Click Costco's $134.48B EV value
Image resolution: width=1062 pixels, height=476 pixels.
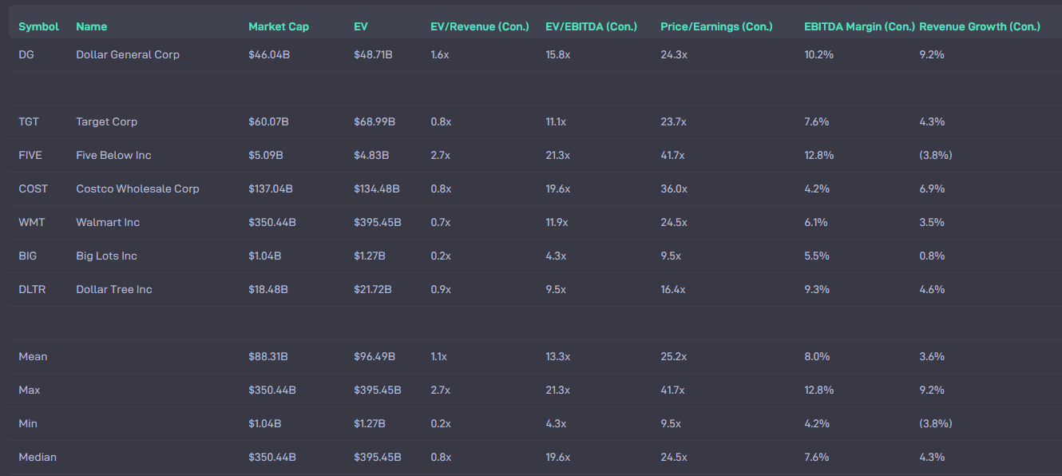tap(377, 188)
